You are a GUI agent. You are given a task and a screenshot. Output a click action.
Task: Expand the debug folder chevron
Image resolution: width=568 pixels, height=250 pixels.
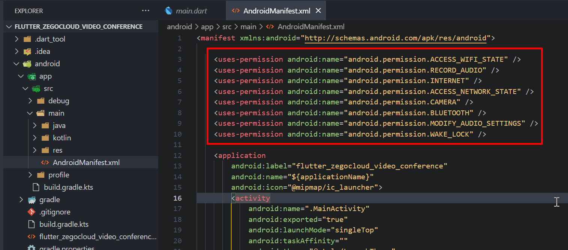30,101
